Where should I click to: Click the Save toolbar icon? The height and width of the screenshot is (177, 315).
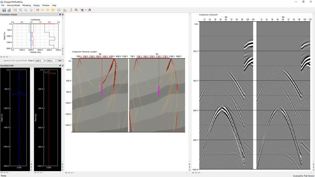(4, 10)
